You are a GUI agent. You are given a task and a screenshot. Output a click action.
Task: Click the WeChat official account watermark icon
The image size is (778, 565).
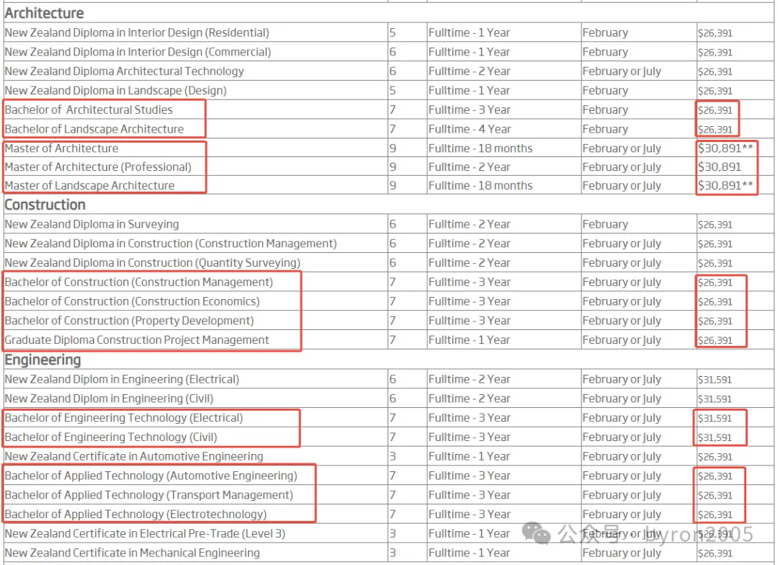coord(536,534)
